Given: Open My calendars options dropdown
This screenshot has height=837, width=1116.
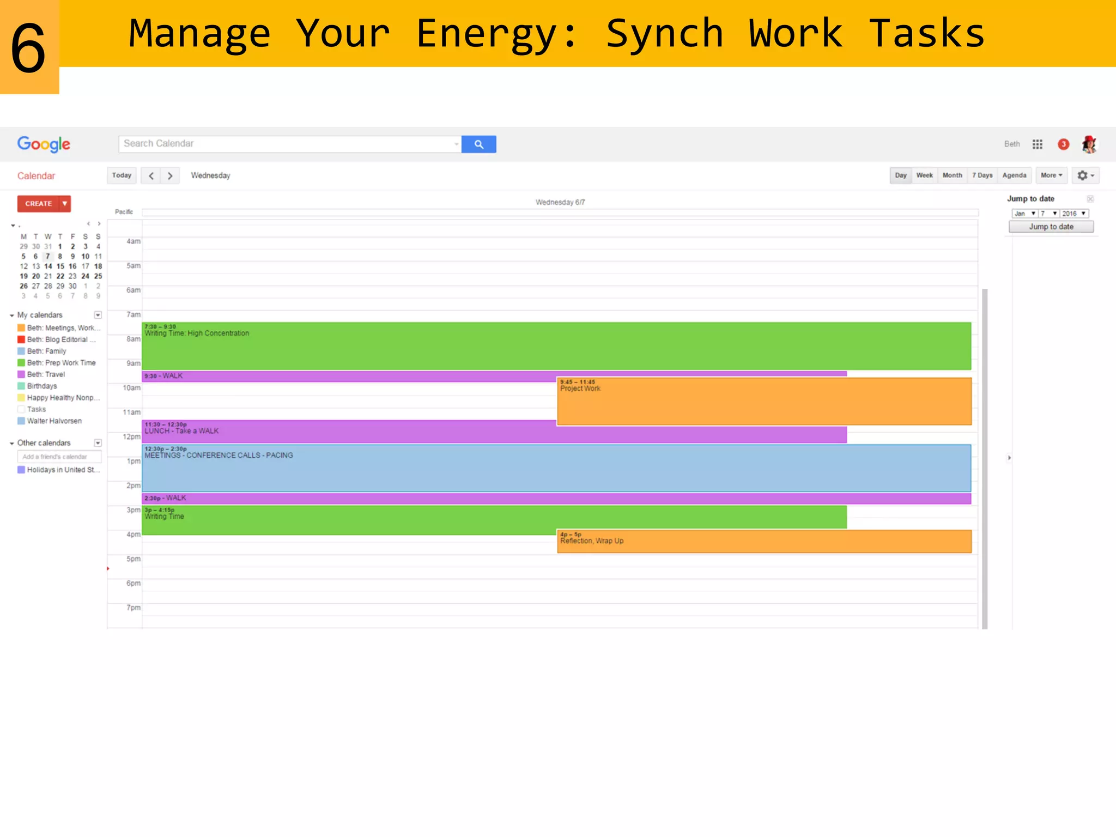Looking at the screenshot, I should point(98,315).
